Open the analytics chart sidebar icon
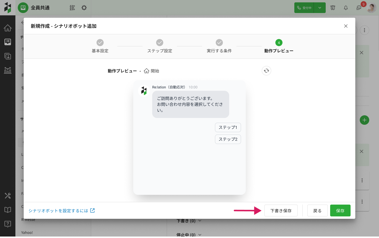Image resolution: width=379 pixels, height=238 pixels. (8, 70)
